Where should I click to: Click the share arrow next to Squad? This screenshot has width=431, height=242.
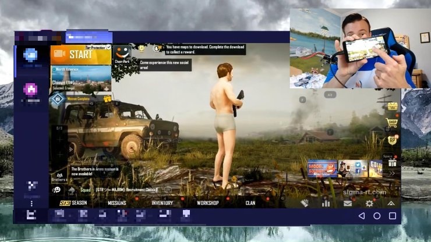[x=71, y=190]
